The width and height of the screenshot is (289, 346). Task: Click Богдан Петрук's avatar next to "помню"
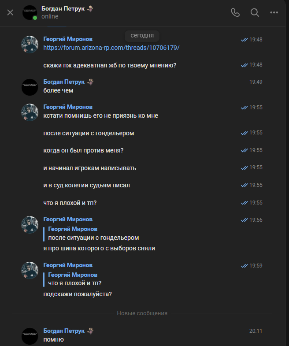(x=30, y=335)
